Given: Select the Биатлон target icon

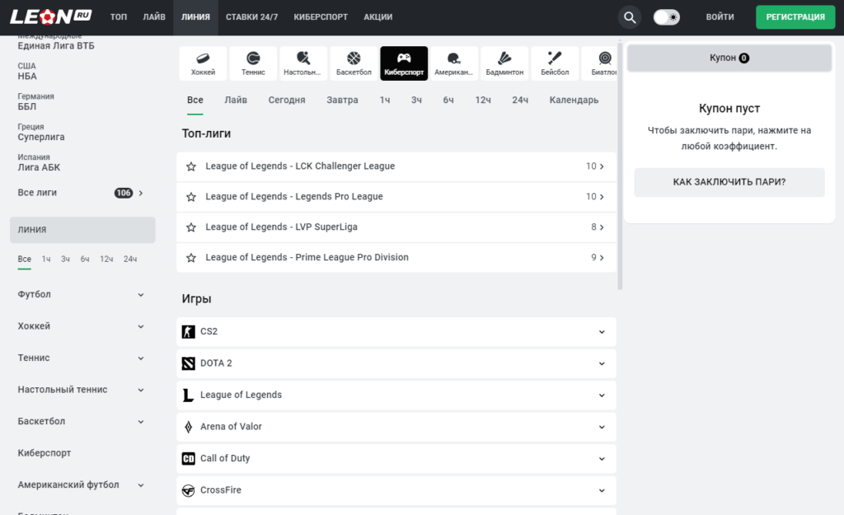Looking at the screenshot, I should [x=600, y=63].
